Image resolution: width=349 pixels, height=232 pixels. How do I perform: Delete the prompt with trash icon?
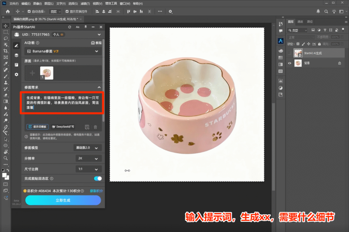coord(95,127)
